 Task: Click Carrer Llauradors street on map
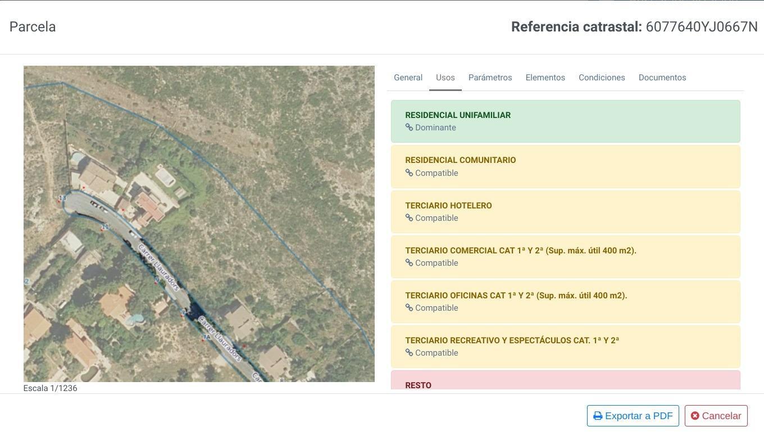click(158, 267)
